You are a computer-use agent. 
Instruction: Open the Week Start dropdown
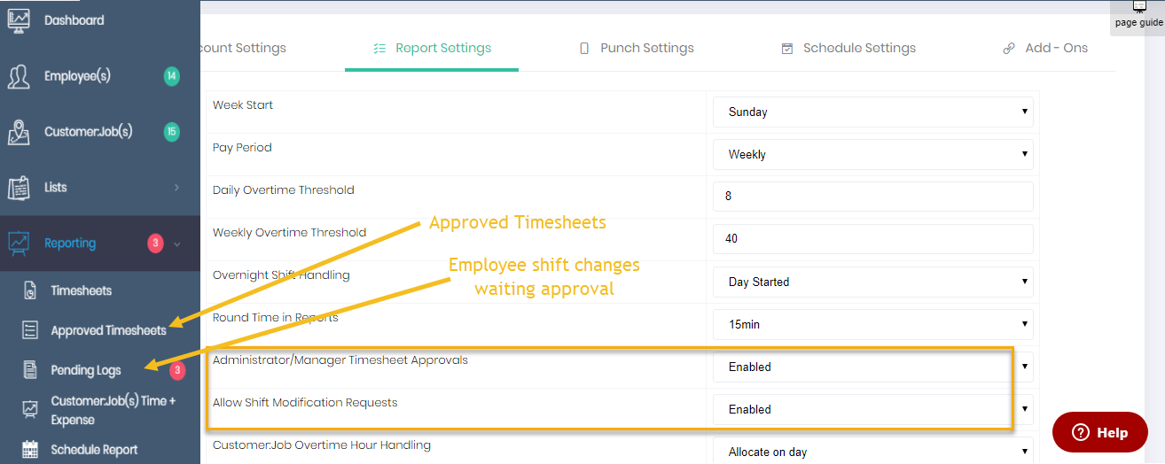coord(873,112)
